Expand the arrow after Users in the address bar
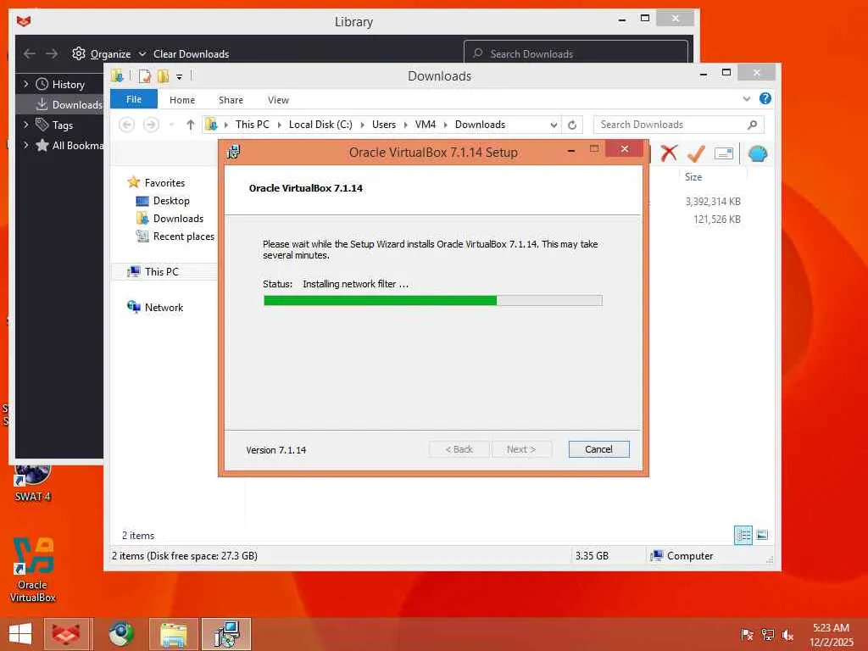868x651 pixels. [x=406, y=125]
